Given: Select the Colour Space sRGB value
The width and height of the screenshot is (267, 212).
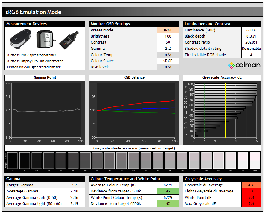Looking at the screenshot, I should (x=168, y=61).
